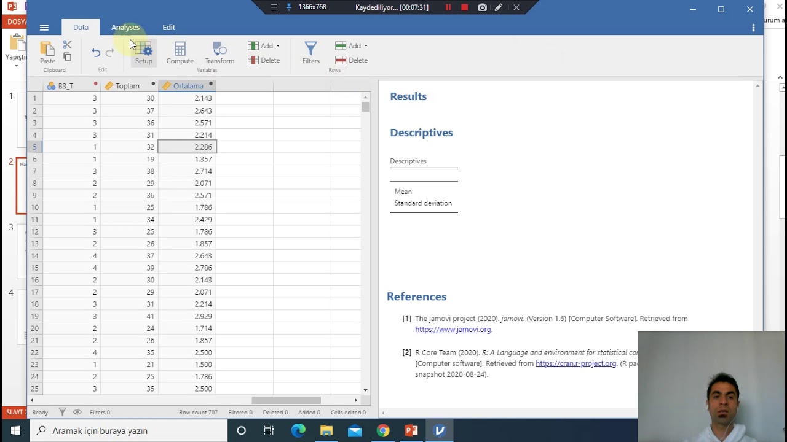
Task: Select row 19 header
Action: (34, 316)
